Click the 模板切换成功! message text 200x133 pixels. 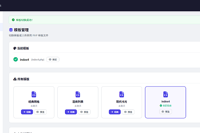tap(24, 20)
